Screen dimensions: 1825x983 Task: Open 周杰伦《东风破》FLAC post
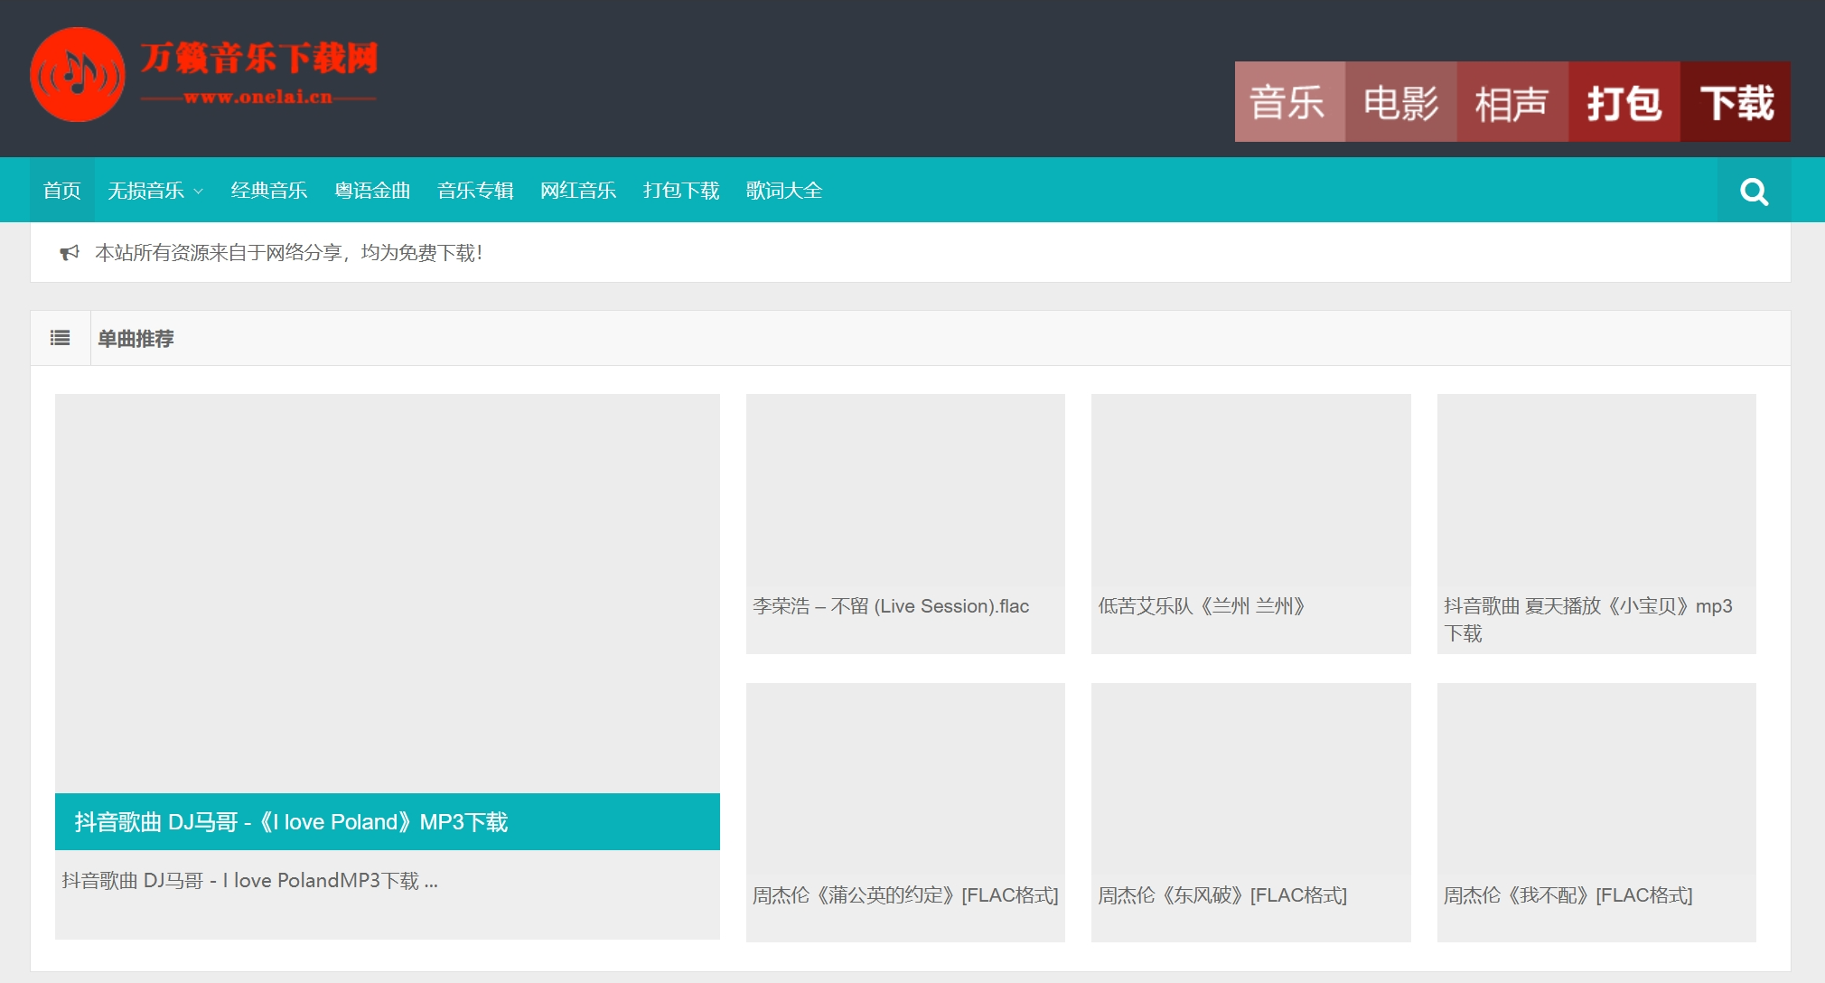click(x=1221, y=895)
